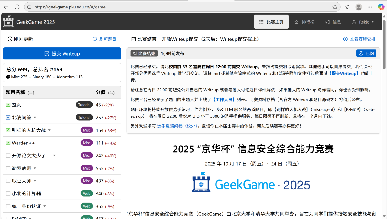The width and height of the screenshot is (387, 219).
Task: Open the browser profile avatar
Action: [359, 7]
